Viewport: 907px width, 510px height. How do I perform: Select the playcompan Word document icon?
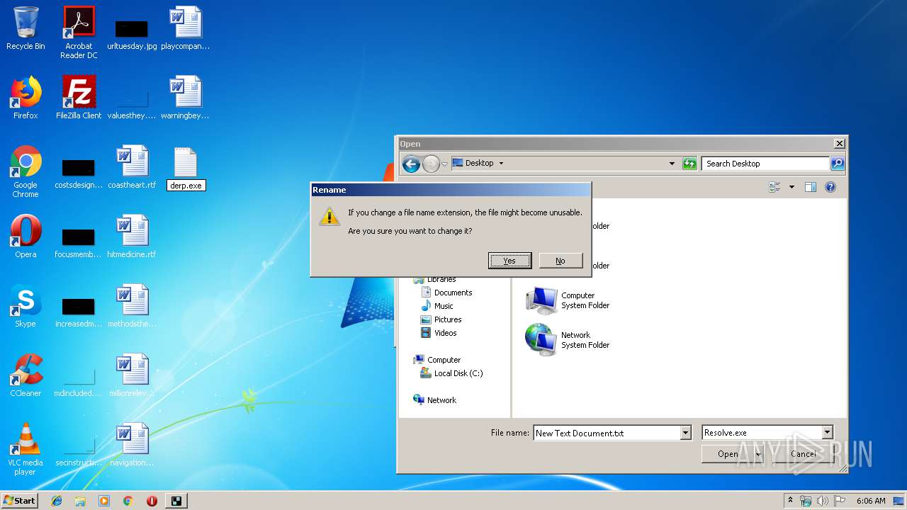click(186, 28)
